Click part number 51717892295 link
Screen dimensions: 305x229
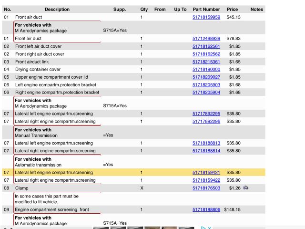(x=206, y=114)
